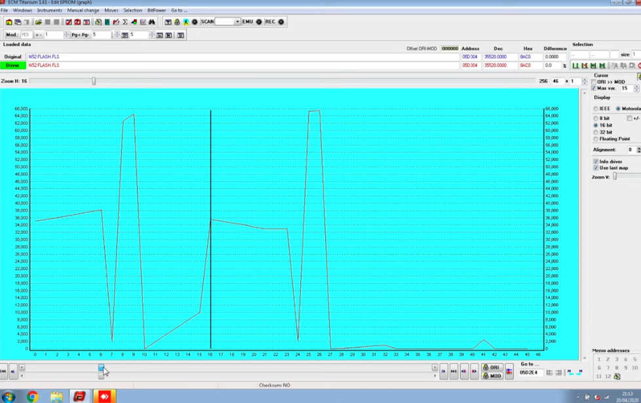Viewport: 641px width, 403px height.
Task: Click the skip to last page icon
Action: (x=454, y=371)
